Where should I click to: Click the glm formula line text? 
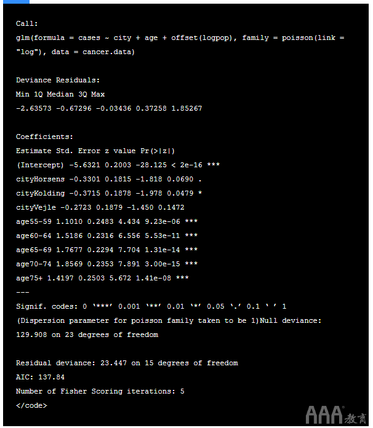pos(180,38)
